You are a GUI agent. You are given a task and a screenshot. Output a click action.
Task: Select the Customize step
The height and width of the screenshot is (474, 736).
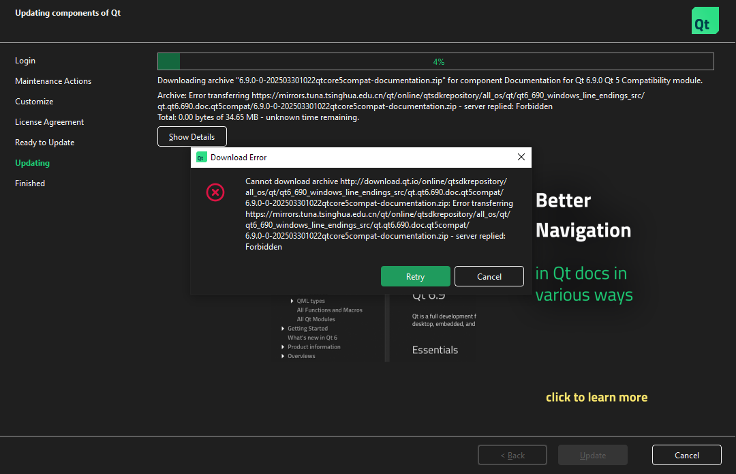click(34, 102)
